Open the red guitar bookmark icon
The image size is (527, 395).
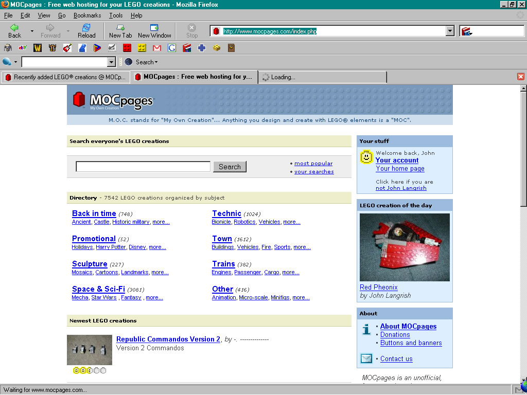(67, 48)
